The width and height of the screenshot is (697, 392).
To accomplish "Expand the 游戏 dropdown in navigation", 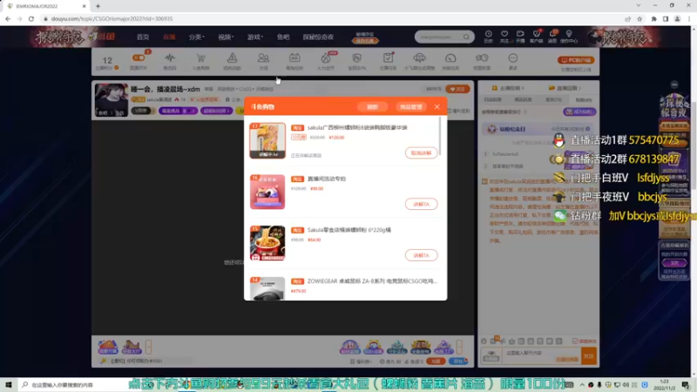I will 255,37.
